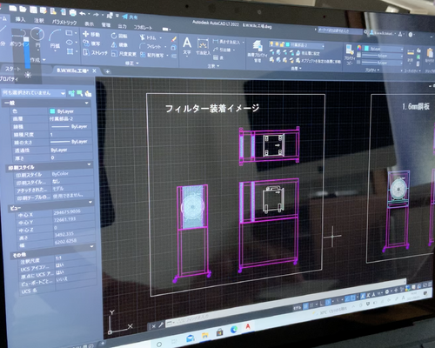This screenshot has height=348, width=435.
Task: Click the 色 ByLayer cyan swatch in properties
Action: 52,111
